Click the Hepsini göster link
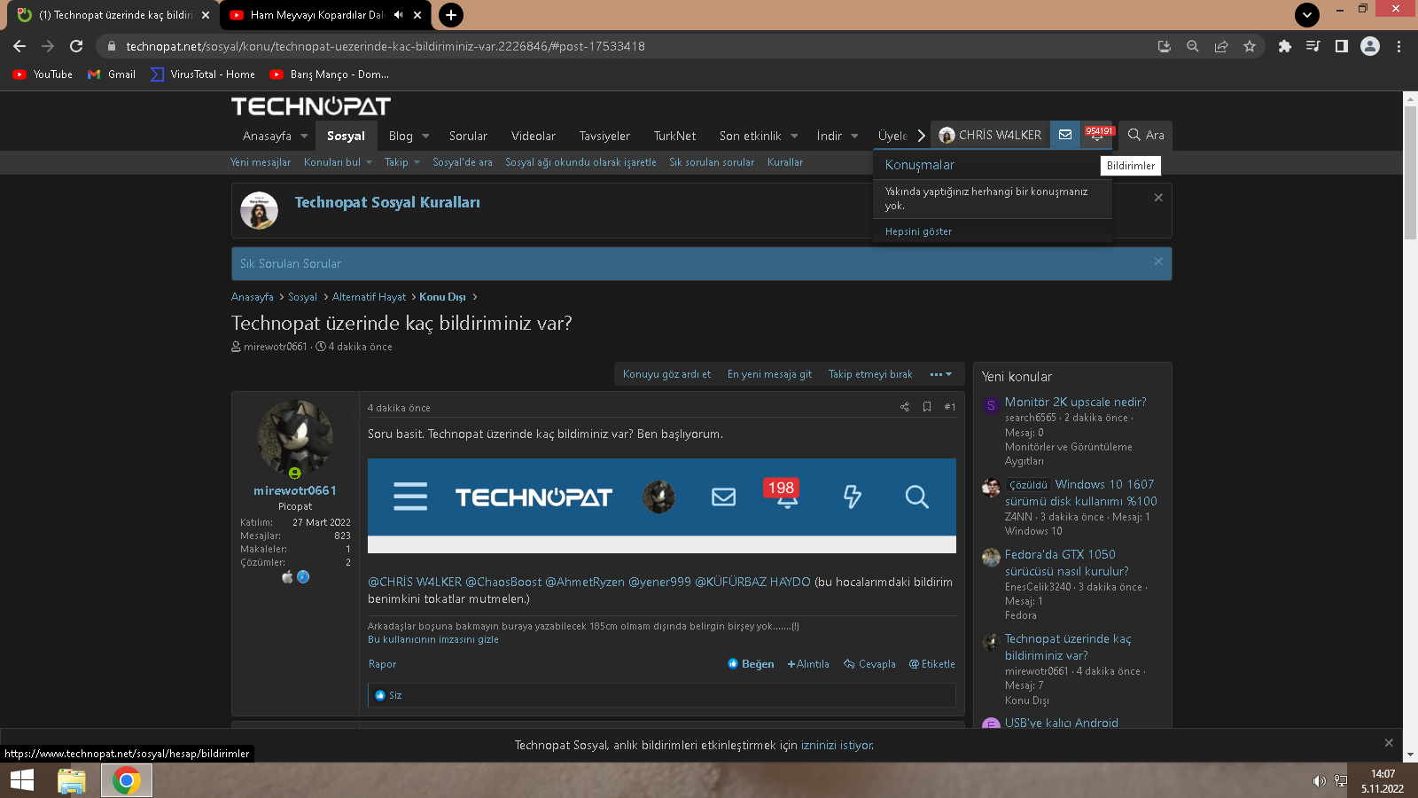Viewport: 1418px width, 798px height. [x=918, y=231]
